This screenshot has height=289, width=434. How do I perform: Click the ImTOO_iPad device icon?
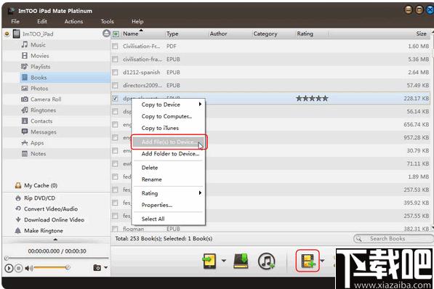tap(16, 33)
